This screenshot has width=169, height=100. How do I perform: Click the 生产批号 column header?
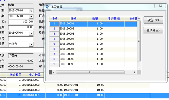[x=35, y=75]
